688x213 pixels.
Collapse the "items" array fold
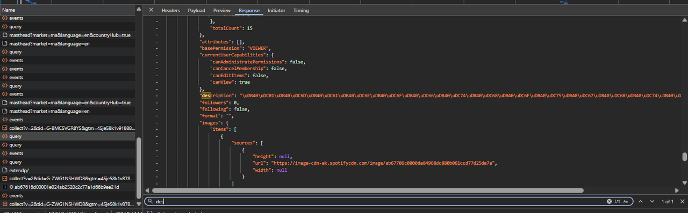[x=157, y=129]
